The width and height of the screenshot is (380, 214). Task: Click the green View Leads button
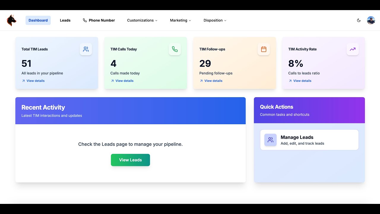coord(130,160)
